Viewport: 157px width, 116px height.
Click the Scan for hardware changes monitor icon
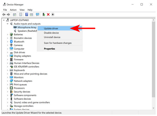37,14
